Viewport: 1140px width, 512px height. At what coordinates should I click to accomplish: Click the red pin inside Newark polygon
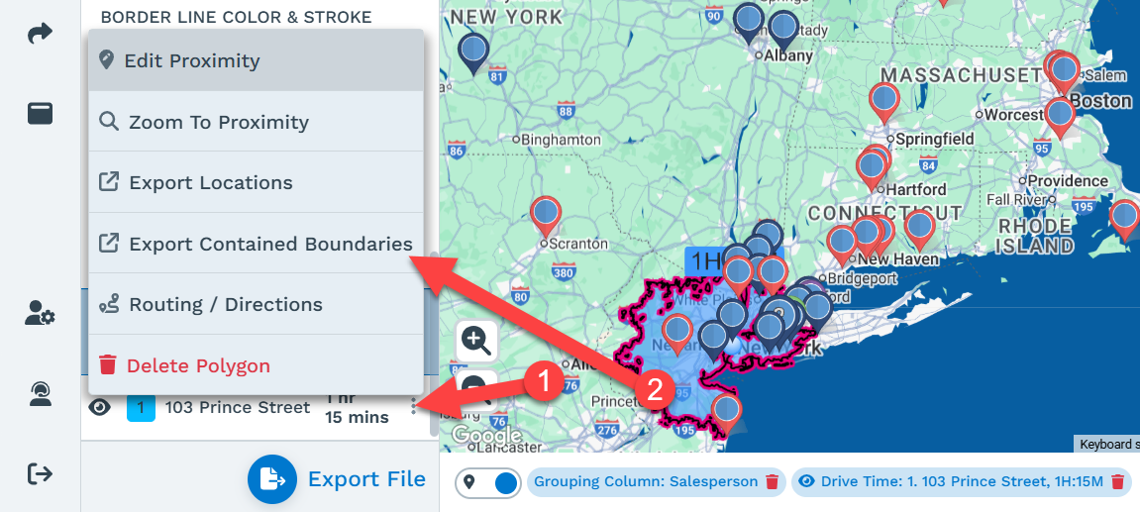point(678,333)
